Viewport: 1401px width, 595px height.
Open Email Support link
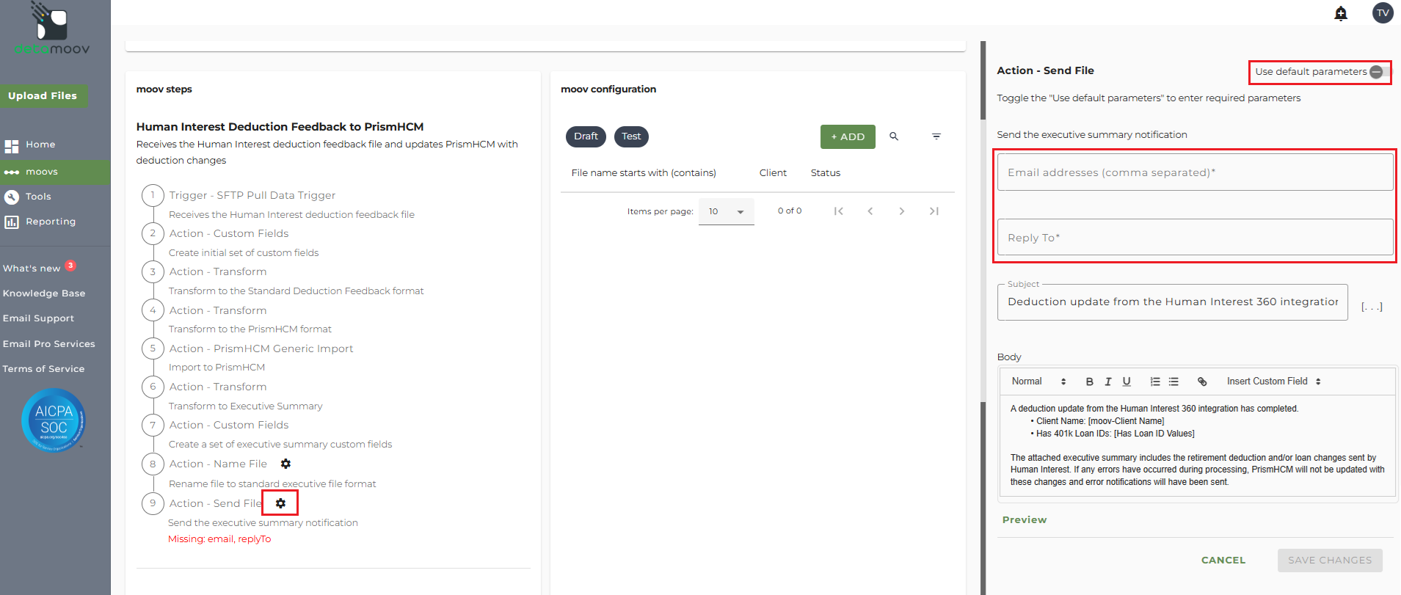click(38, 318)
